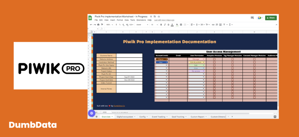The height and width of the screenshot is (137, 299).
Task: Check the Analytics Modules box for Owner
Action: point(214,59)
